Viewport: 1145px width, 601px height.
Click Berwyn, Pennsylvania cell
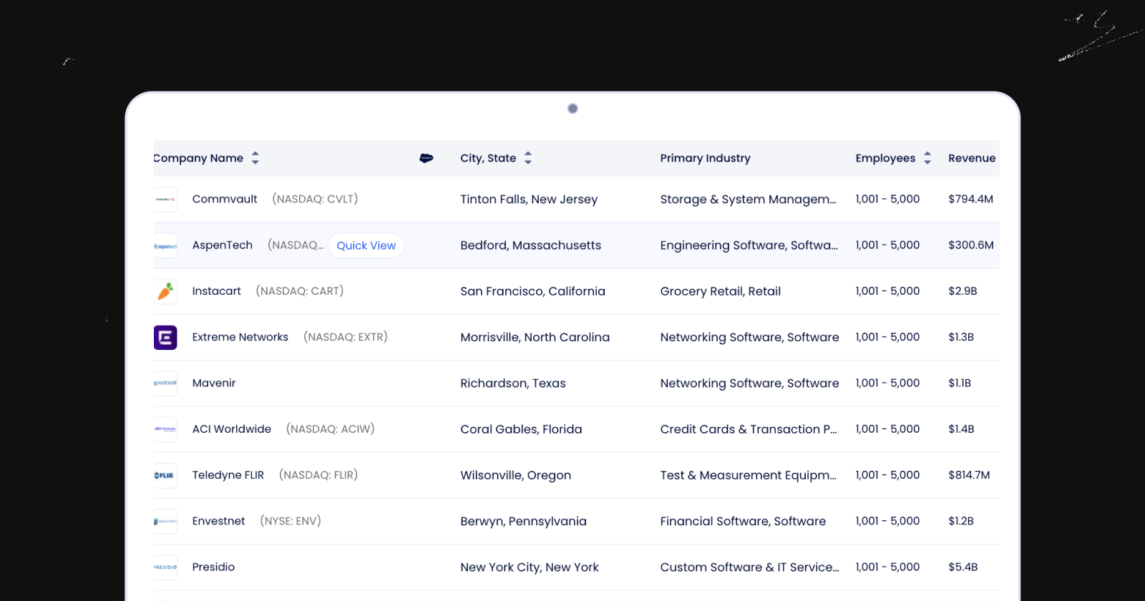[x=524, y=521]
